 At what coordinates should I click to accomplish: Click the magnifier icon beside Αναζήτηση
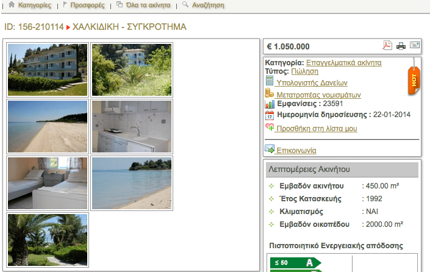point(185,4)
